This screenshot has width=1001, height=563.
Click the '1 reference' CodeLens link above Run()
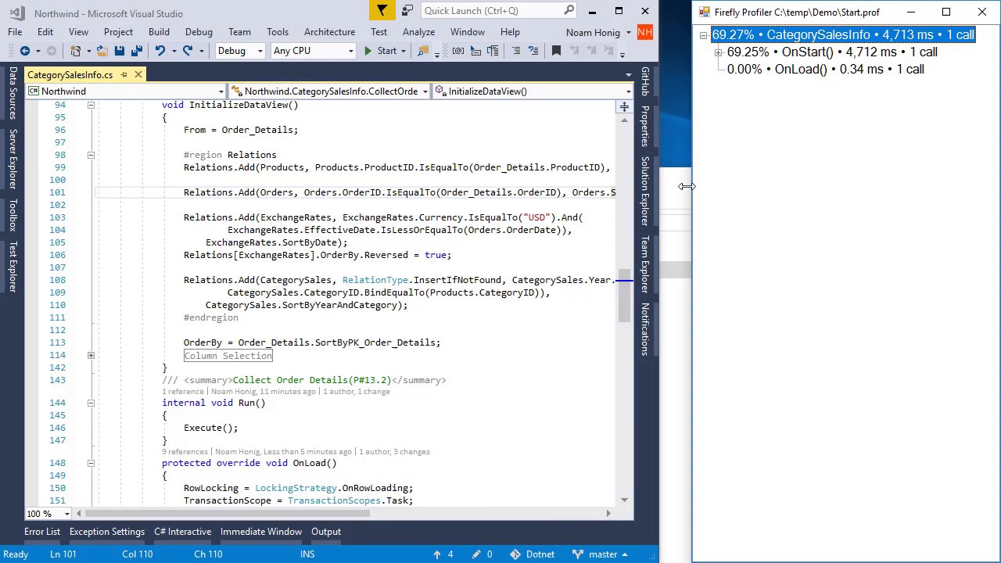tap(183, 392)
